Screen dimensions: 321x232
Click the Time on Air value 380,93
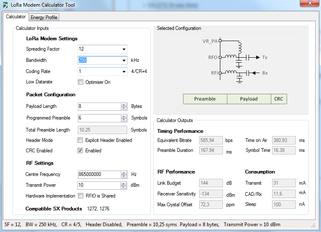click(x=284, y=140)
